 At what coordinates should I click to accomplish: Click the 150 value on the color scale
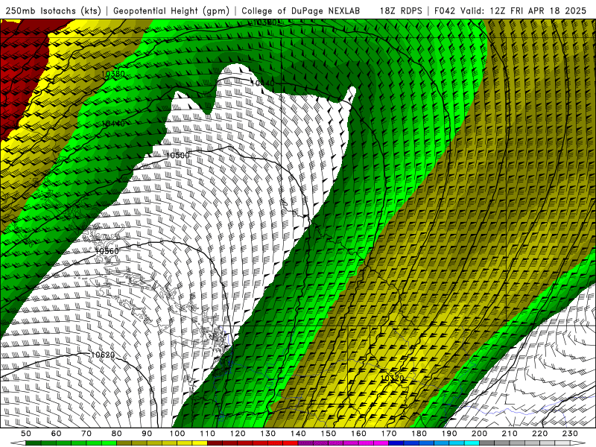[329, 434]
